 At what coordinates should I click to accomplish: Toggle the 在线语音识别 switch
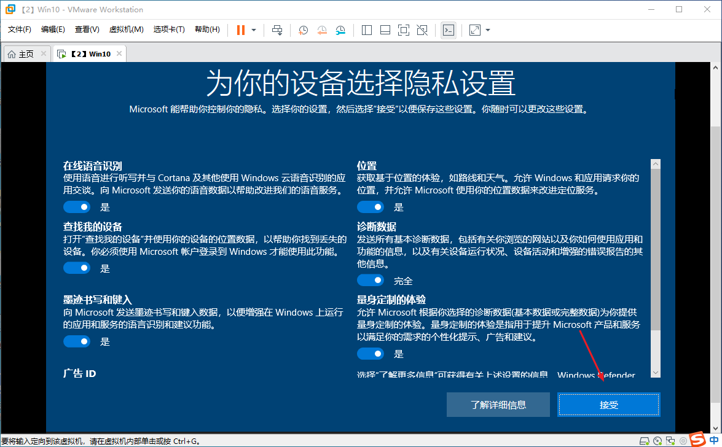(x=77, y=207)
